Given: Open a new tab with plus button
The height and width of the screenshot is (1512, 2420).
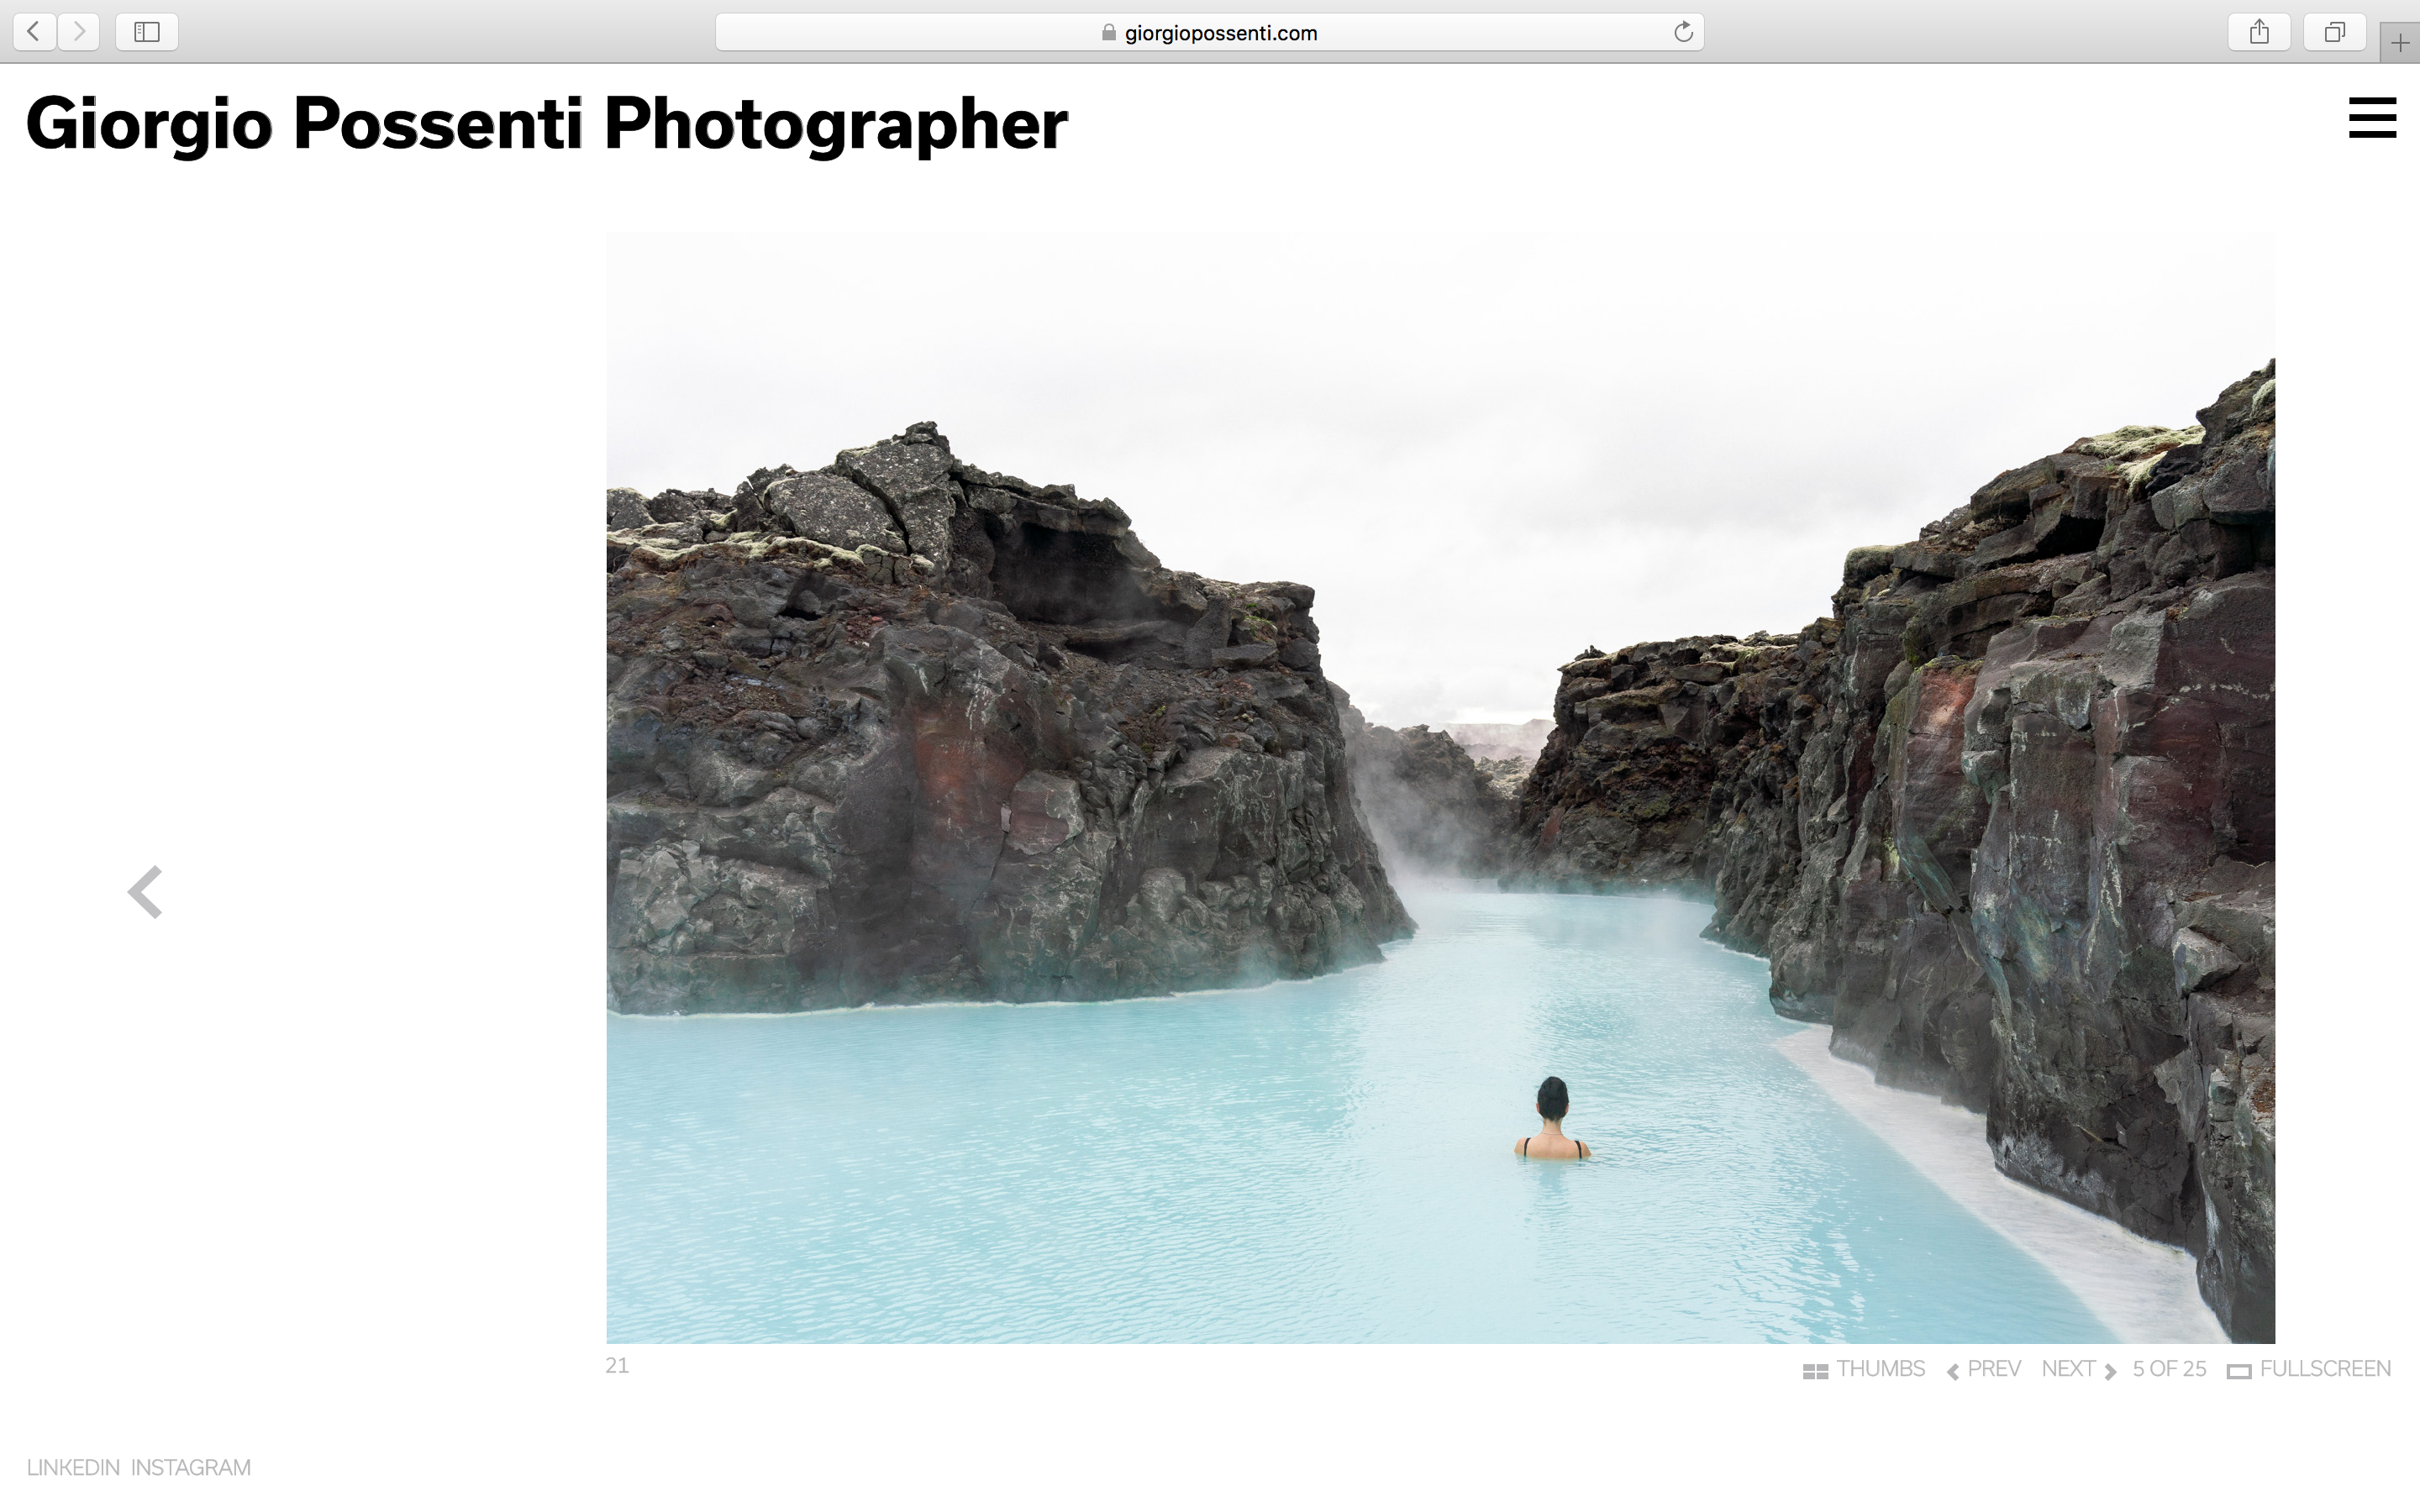Looking at the screenshot, I should pyautogui.click(x=2400, y=43).
